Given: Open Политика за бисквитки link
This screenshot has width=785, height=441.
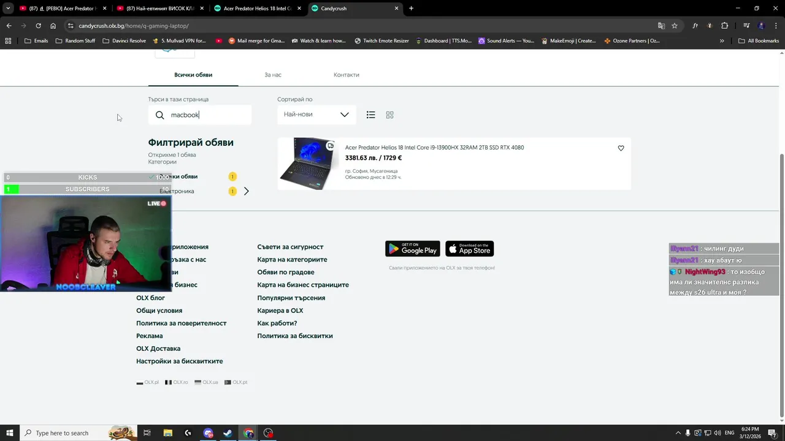Looking at the screenshot, I should [295, 336].
